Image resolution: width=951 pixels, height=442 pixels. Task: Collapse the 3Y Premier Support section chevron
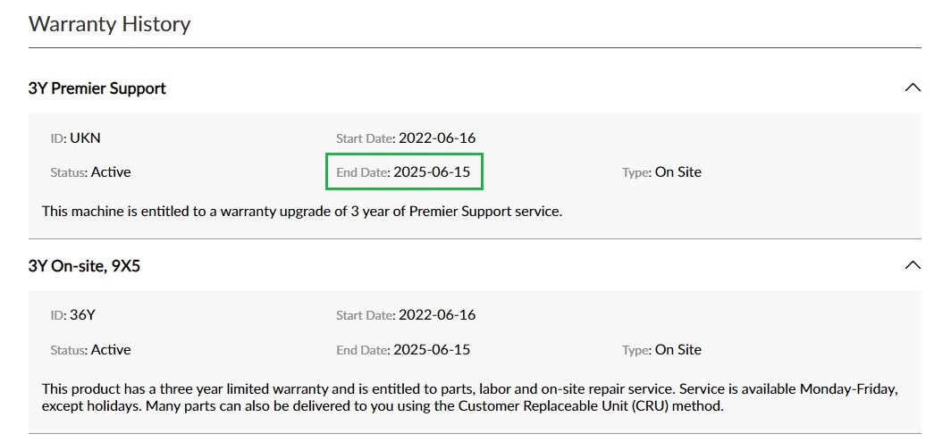[x=912, y=88]
